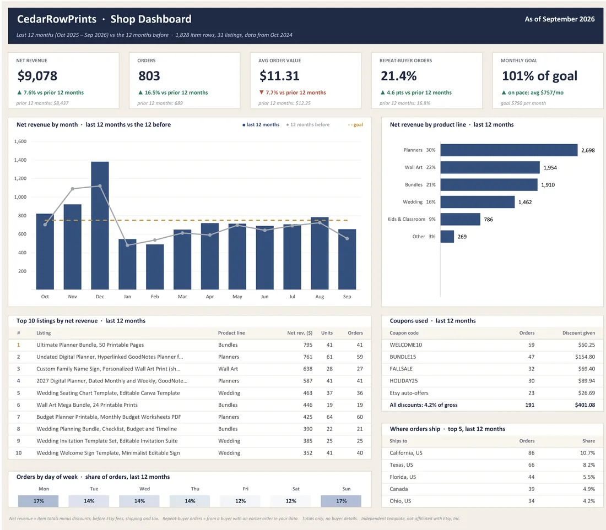Click the 'last 12 months' legend marker
Image resolution: width=606 pixels, height=530 pixels.
(x=244, y=125)
